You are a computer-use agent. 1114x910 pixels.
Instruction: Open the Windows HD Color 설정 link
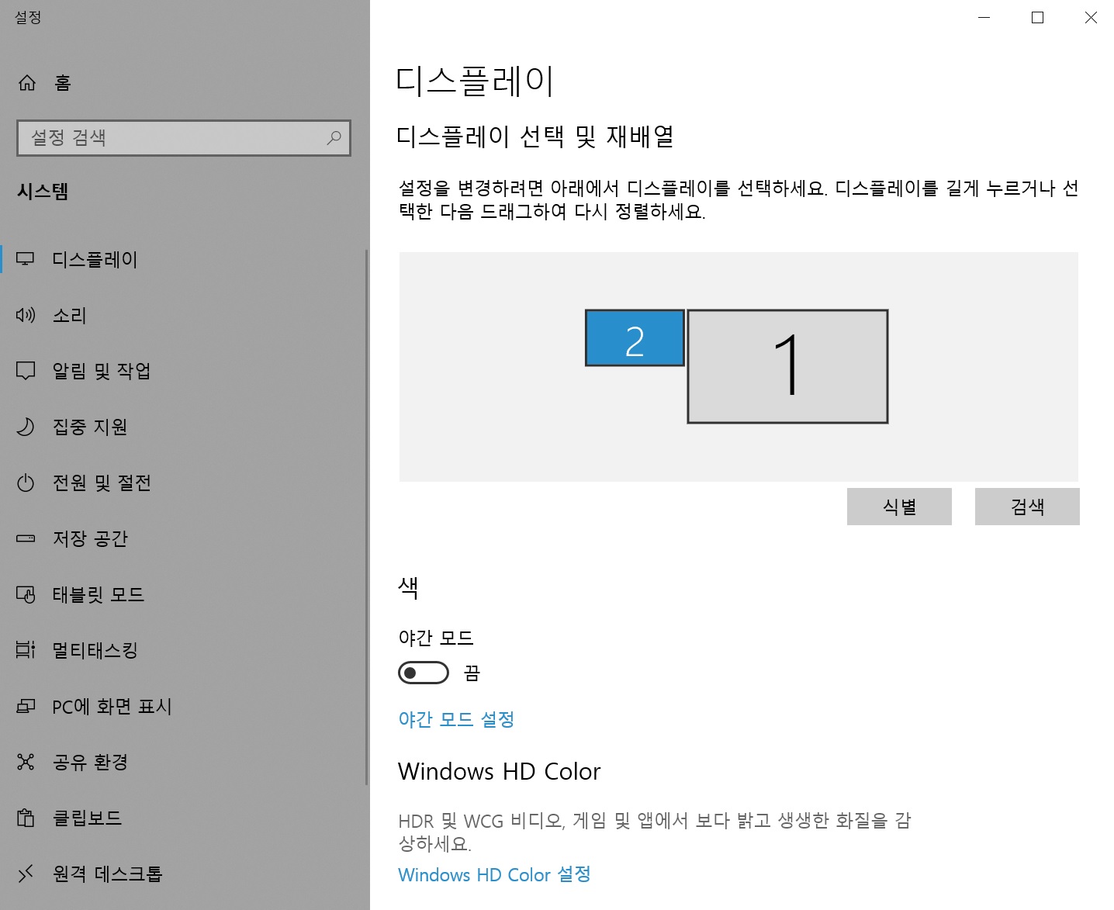(494, 874)
